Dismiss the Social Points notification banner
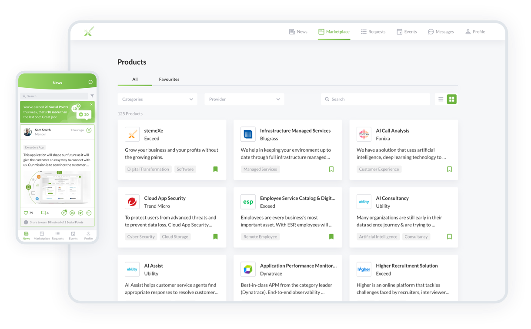This screenshot has height=329, width=531. click(x=92, y=104)
